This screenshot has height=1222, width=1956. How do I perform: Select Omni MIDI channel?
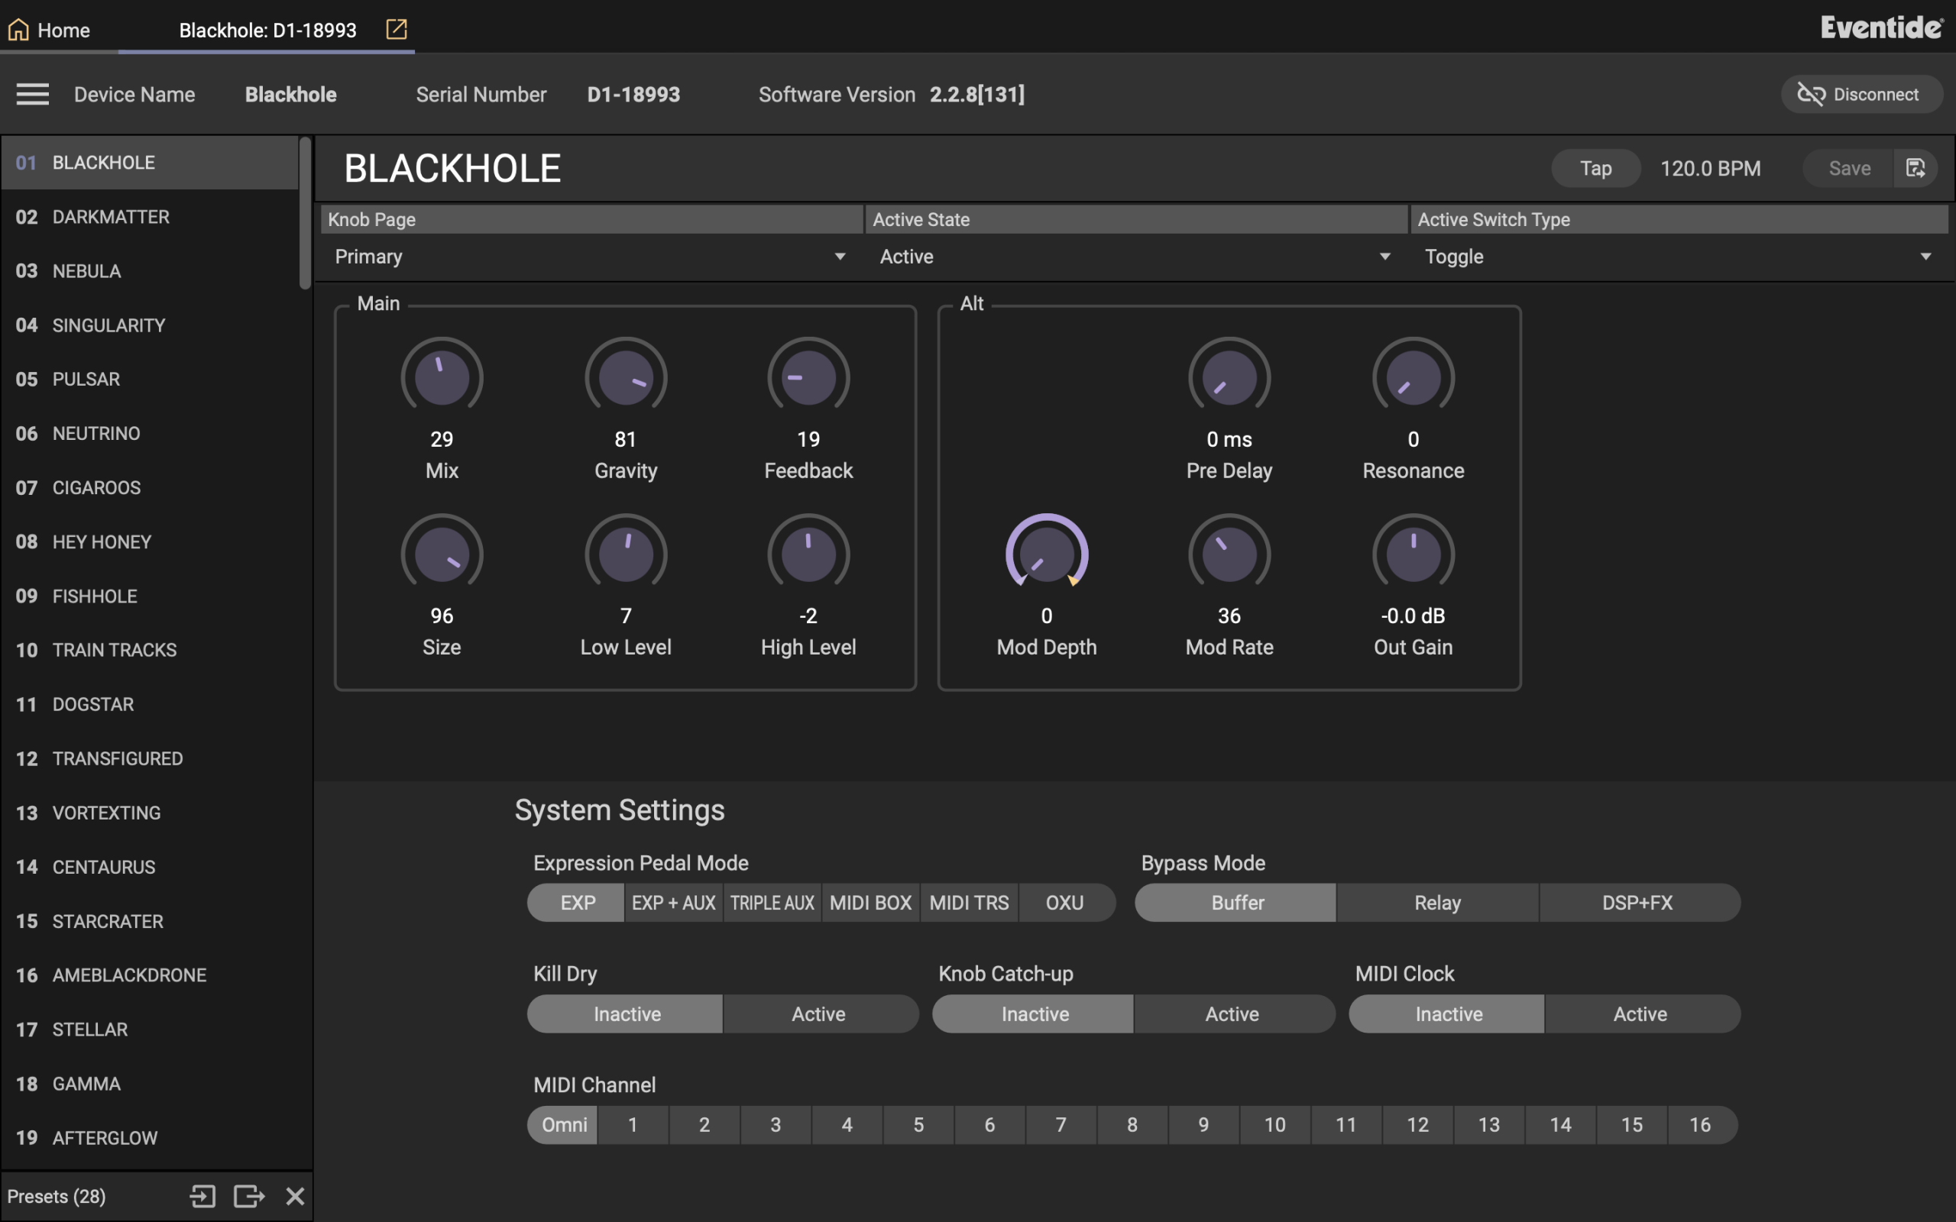tap(563, 1125)
